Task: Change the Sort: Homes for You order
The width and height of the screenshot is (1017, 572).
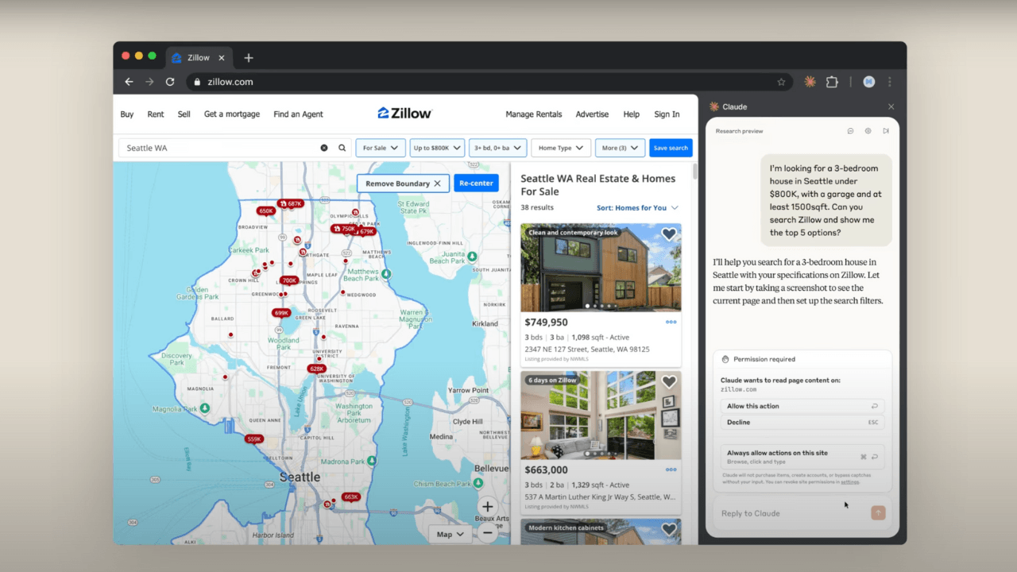Action: pos(637,208)
